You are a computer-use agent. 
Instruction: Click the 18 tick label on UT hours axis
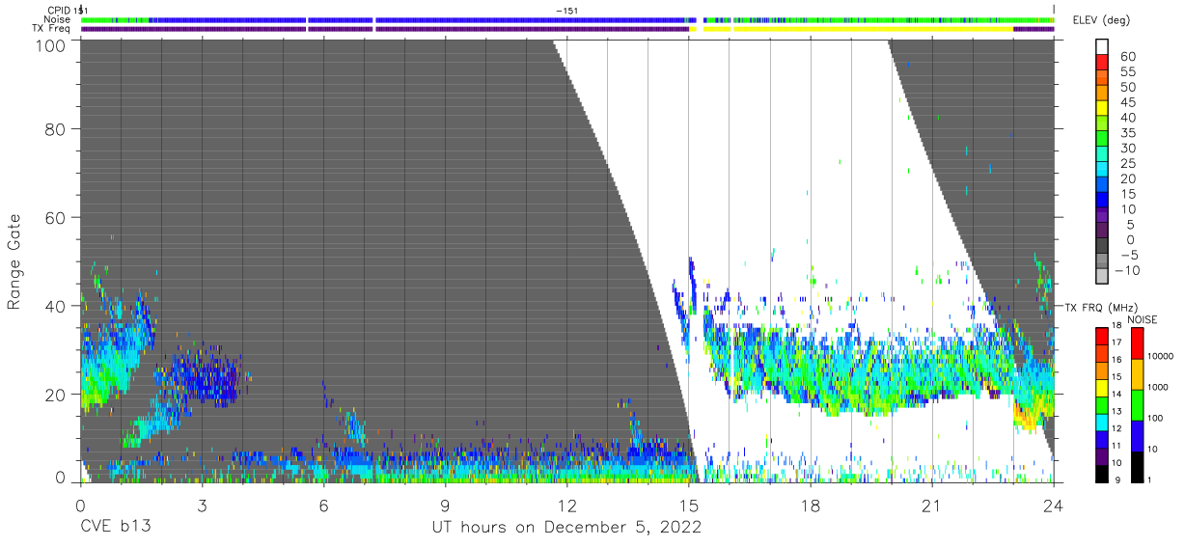click(x=811, y=504)
